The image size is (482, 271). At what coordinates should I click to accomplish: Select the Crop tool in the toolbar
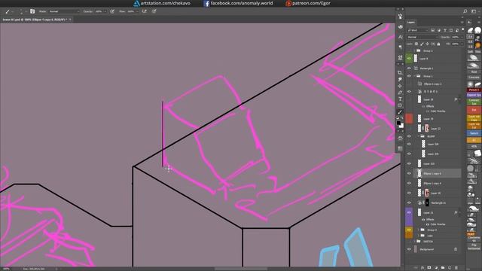pos(400,73)
